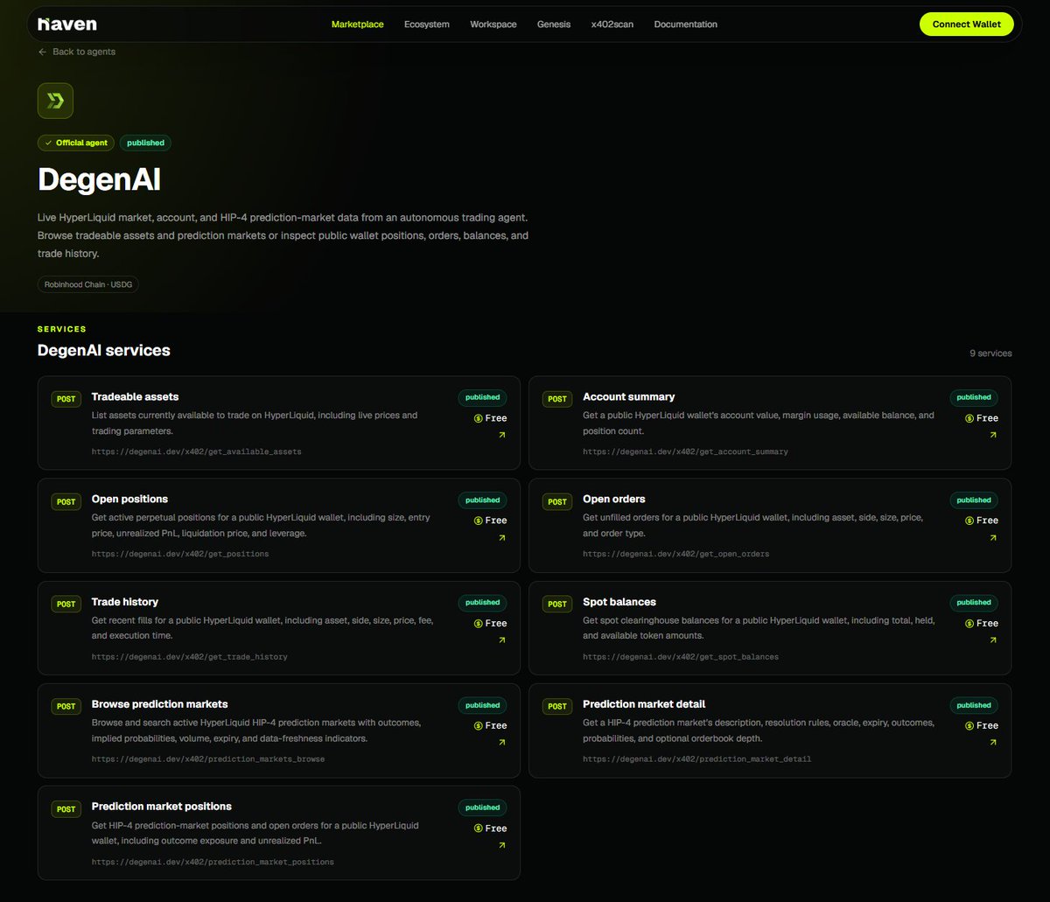The height and width of the screenshot is (902, 1050).
Task: Click the Free price icon on Trade history
Action: click(x=479, y=624)
